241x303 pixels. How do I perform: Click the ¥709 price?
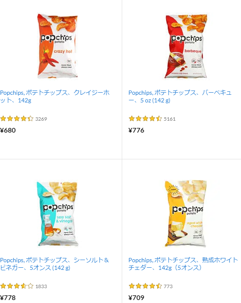(136, 297)
